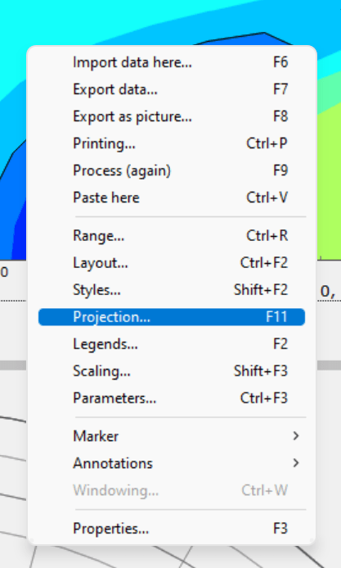This screenshot has width=341, height=568.
Task: Click the Marker submenu chevron arrow
Action: coord(296,436)
